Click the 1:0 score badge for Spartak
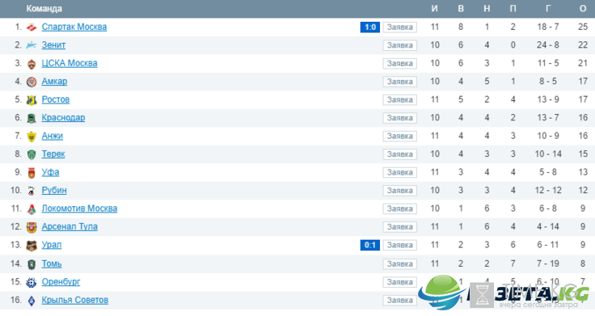The image size is (595, 316). 370,27
